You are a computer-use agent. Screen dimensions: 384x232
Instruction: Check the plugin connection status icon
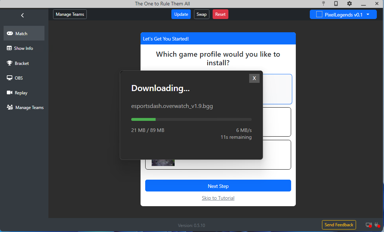377,225
